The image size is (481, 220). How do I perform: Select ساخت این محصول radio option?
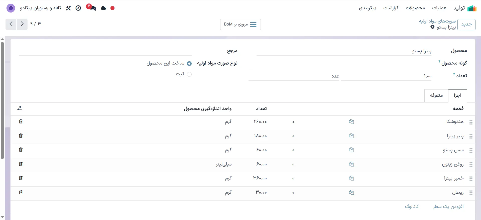189,63
